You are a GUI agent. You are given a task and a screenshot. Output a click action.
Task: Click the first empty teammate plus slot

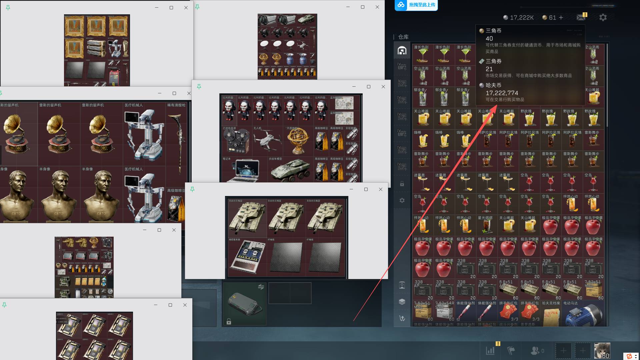[x=563, y=351]
